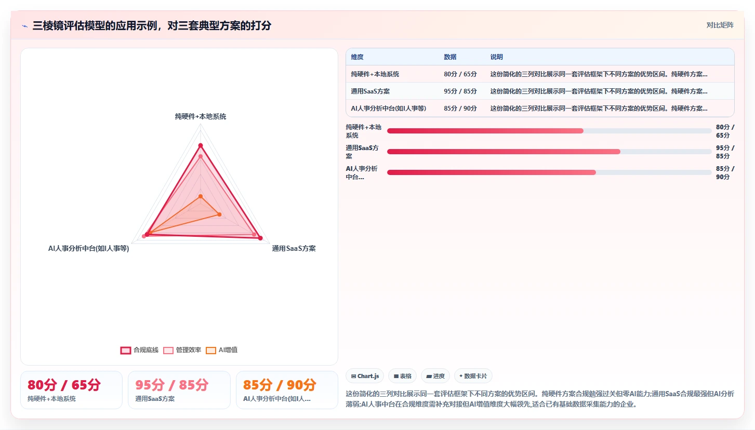The image size is (755, 430).
Task: Click table value 85分 / 90分
Action: pyautogui.click(x=460, y=109)
